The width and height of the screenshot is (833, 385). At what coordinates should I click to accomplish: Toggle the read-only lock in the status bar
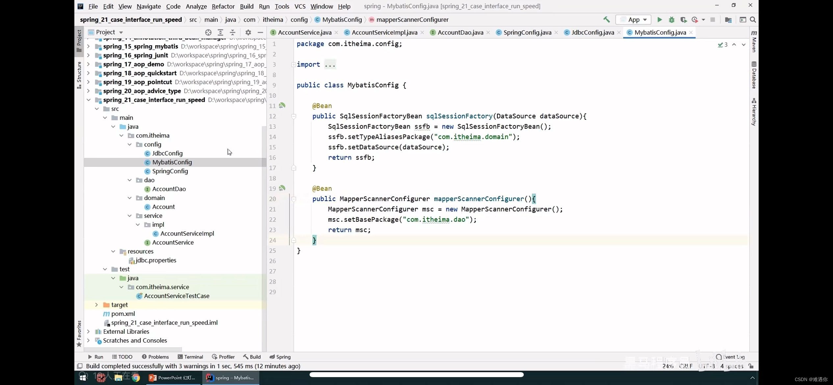[751, 366]
